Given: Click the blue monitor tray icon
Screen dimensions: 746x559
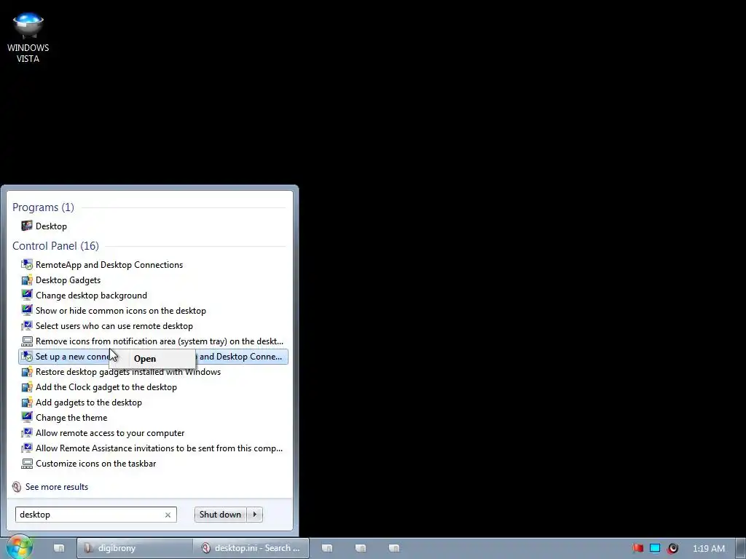Looking at the screenshot, I should point(655,548).
